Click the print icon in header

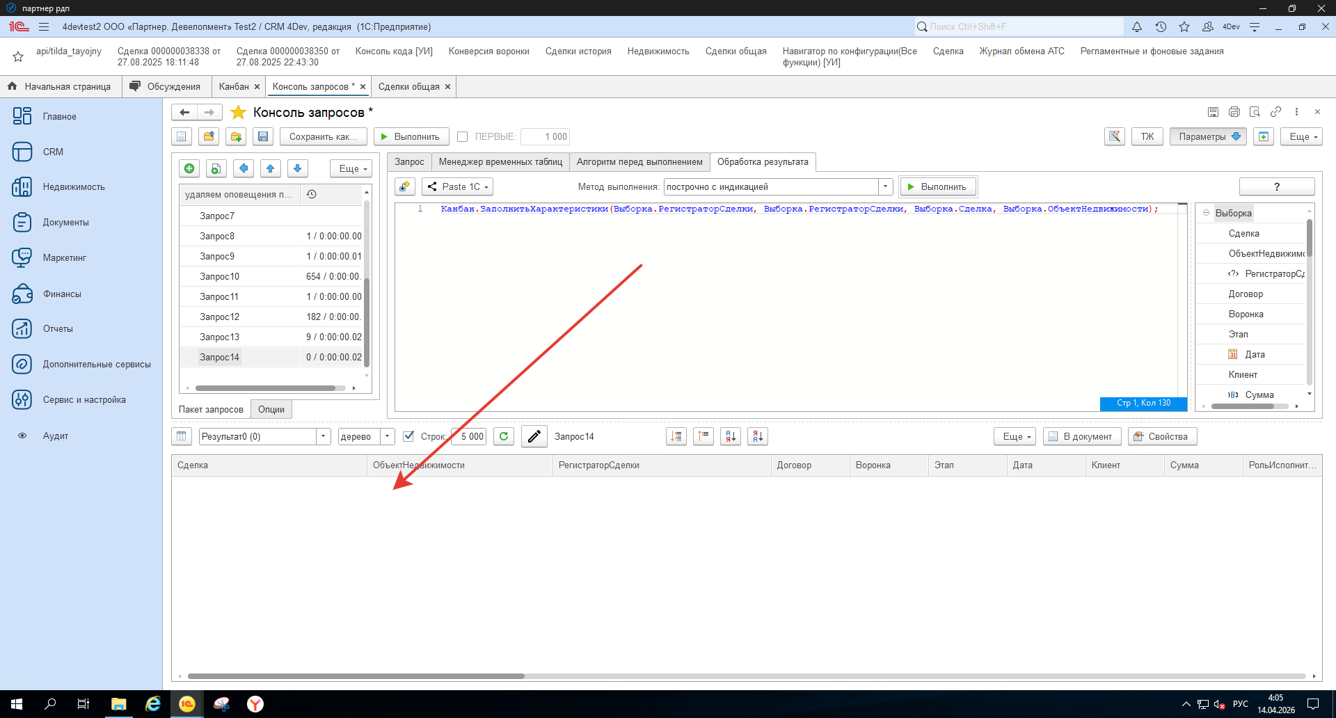(x=1234, y=112)
